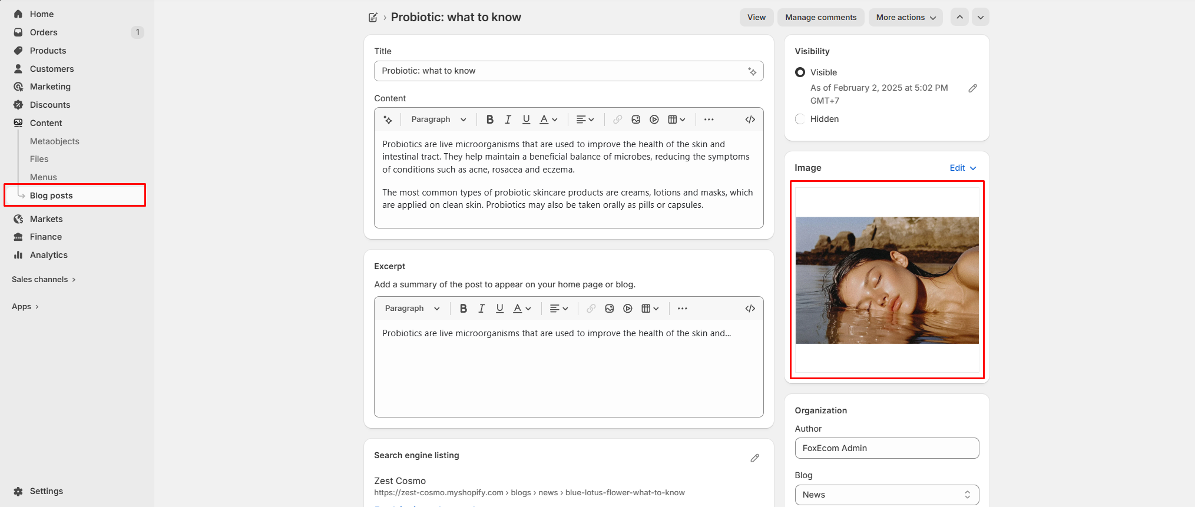
Task: Open the Image Edit dropdown
Action: tap(962, 168)
